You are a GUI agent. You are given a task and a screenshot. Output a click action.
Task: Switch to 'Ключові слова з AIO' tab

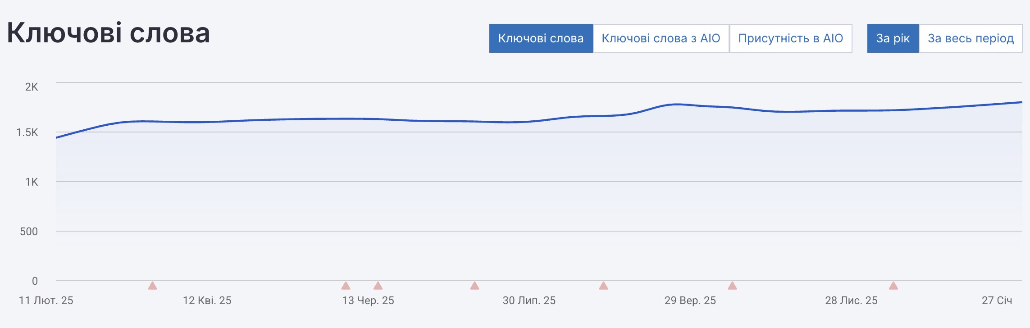tap(661, 38)
